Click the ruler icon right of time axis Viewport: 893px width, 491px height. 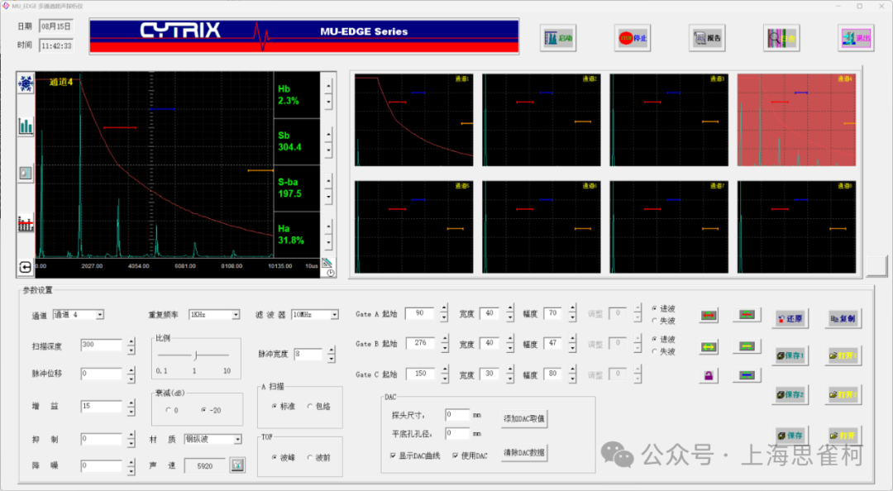pos(327,263)
